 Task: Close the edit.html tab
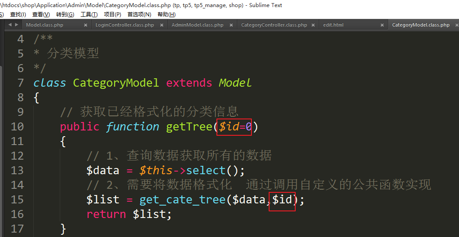coord(382,25)
